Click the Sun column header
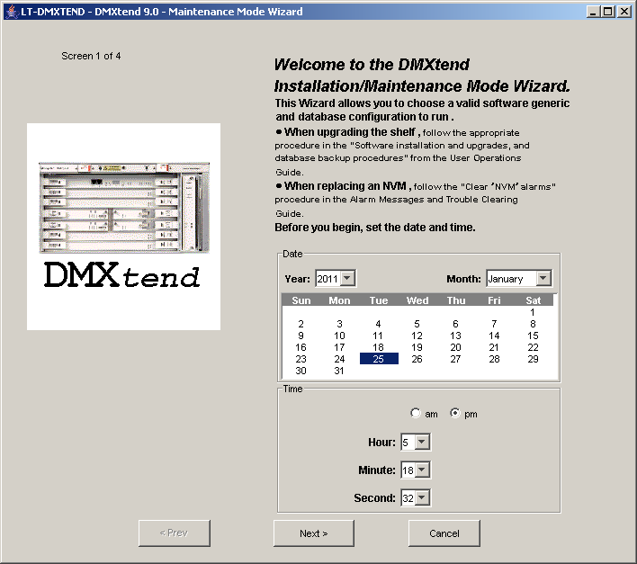 [x=301, y=300]
